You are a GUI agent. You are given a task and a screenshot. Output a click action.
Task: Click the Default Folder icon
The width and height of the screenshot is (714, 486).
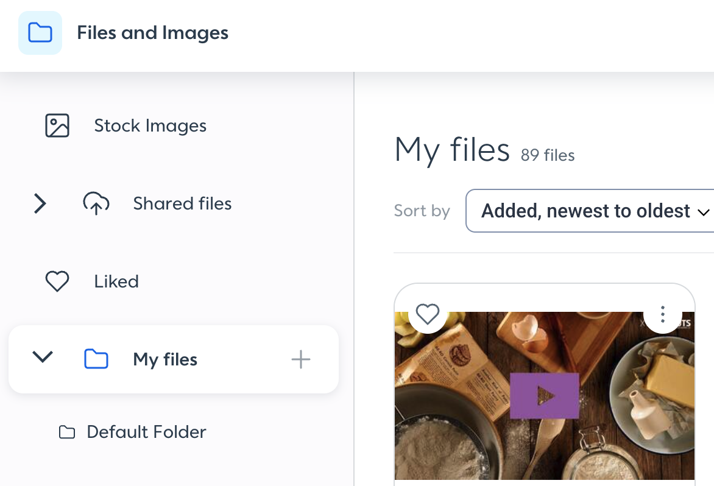(67, 432)
